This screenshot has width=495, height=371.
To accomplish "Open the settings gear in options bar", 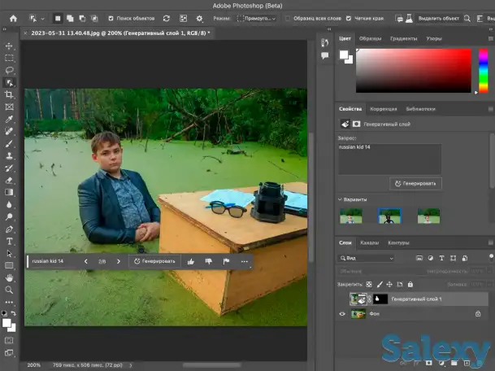I will pos(199,18).
